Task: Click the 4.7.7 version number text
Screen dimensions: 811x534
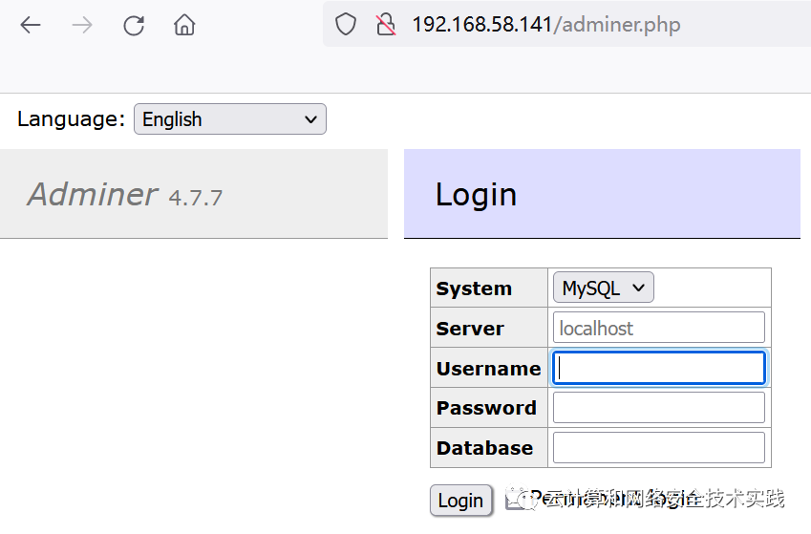Action: pos(196,198)
